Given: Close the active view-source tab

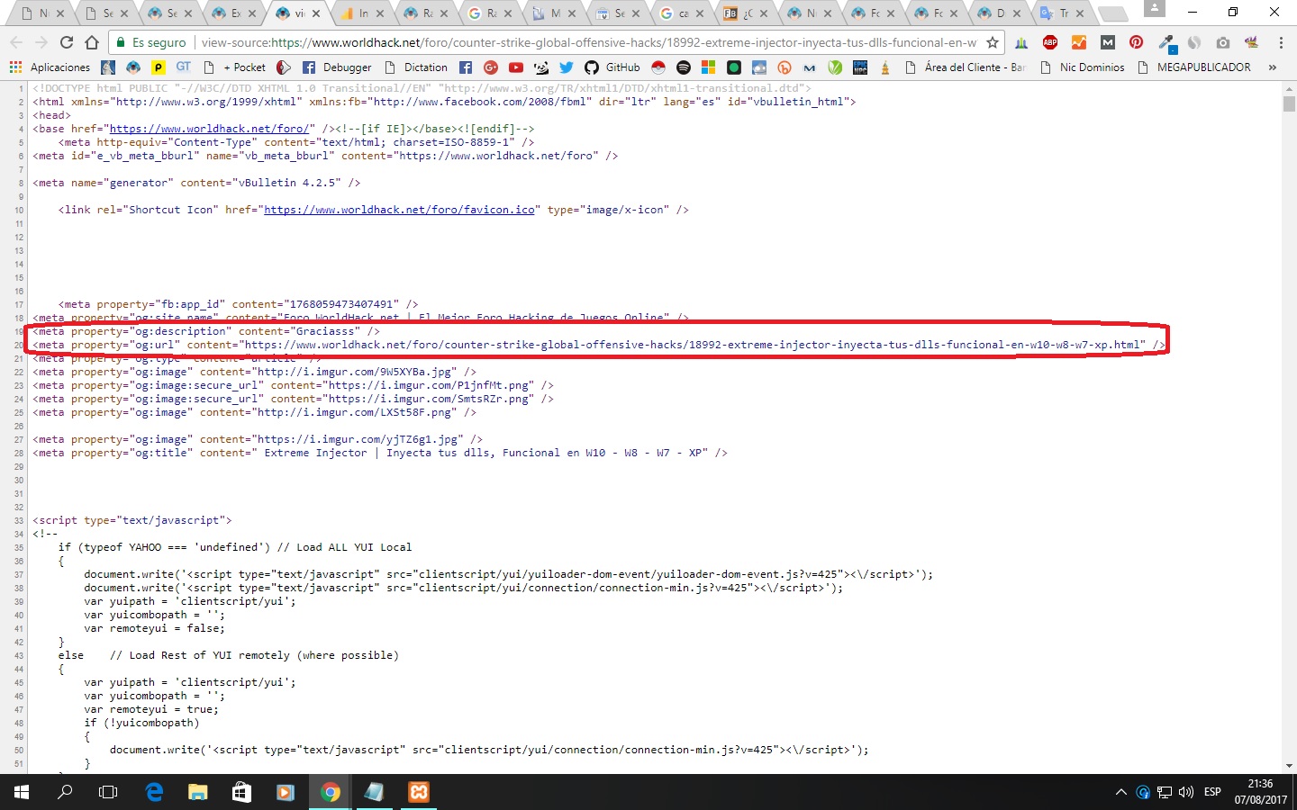Looking at the screenshot, I should [x=316, y=13].
